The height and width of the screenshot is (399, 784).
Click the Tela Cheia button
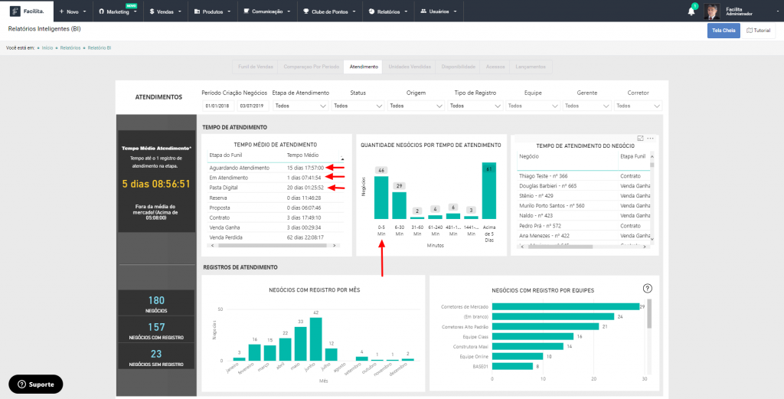724,31
